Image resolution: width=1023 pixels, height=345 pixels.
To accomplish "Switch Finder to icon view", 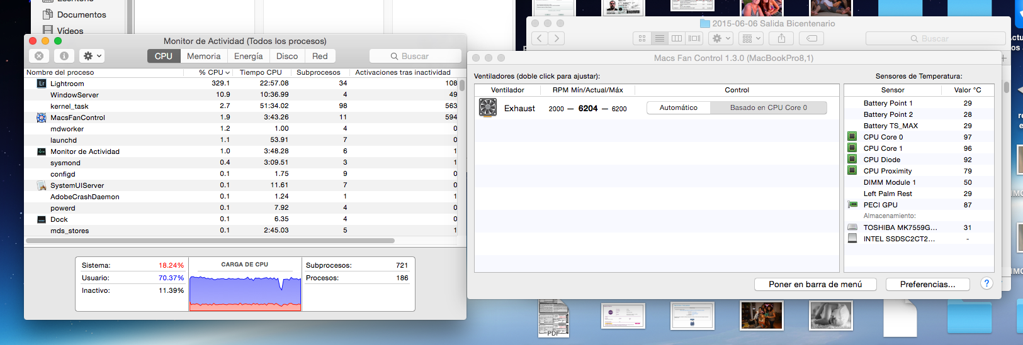I will tap(641, 38).
